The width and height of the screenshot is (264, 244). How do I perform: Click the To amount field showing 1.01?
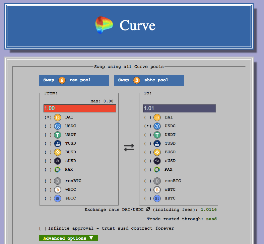[x=179, y=108]
